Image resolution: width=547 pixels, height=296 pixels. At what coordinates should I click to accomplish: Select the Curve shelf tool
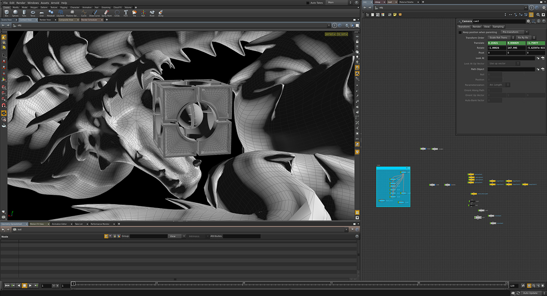click(84, 13)
